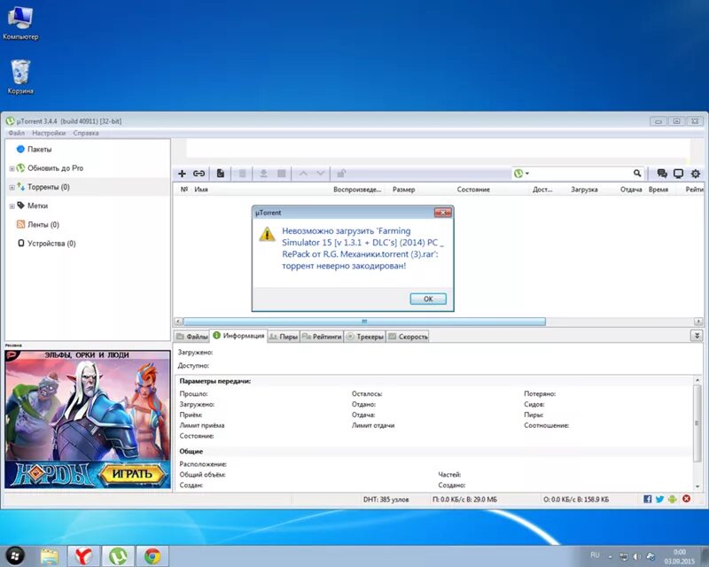Screen dimensions: 709x567
Task: Switch to the Скорость tab
Action: 408,337
